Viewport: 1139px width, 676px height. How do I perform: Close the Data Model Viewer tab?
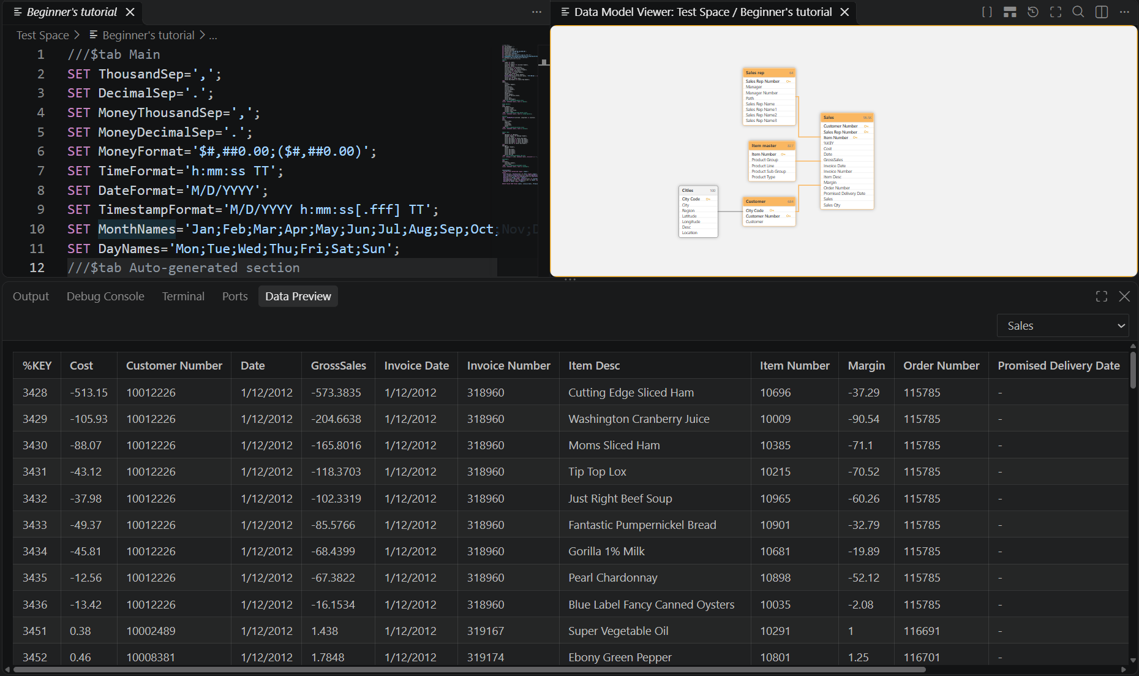[x=844, y=12]
